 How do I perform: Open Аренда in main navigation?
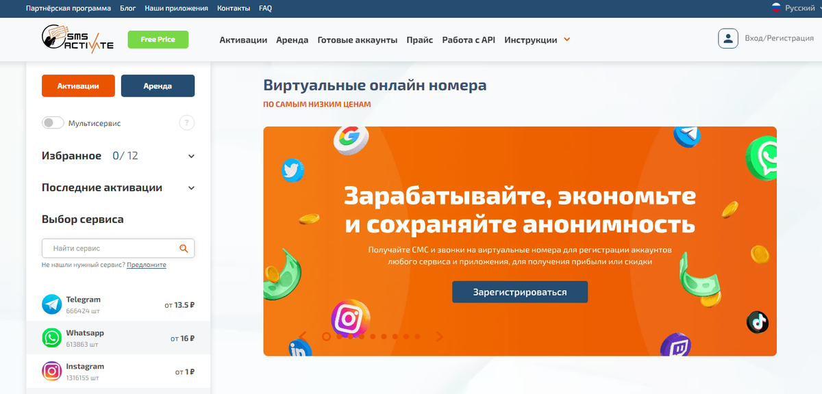[x=292, y=40]
